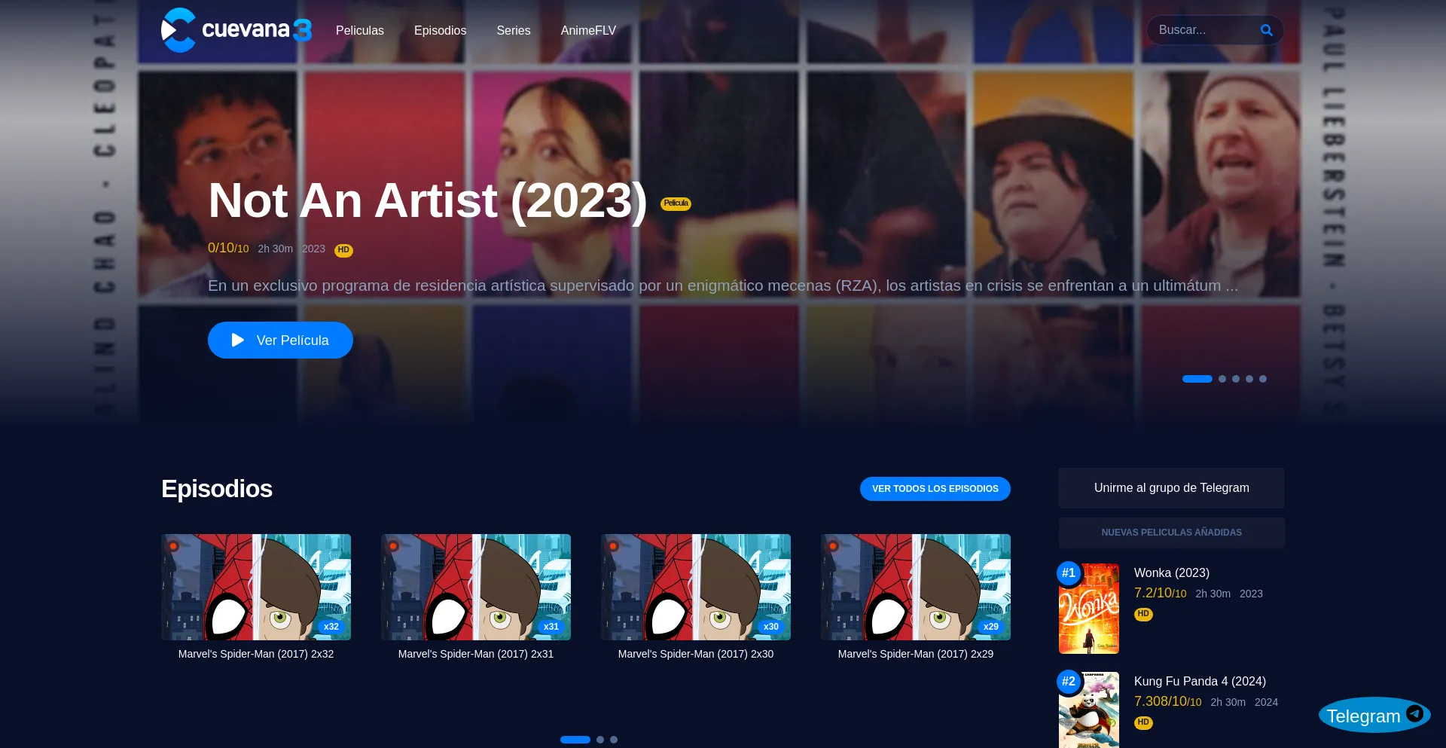Click the Cuevana 3 logo
The height and width of the screenshot is (748, 1446).
tap(236, 30)
